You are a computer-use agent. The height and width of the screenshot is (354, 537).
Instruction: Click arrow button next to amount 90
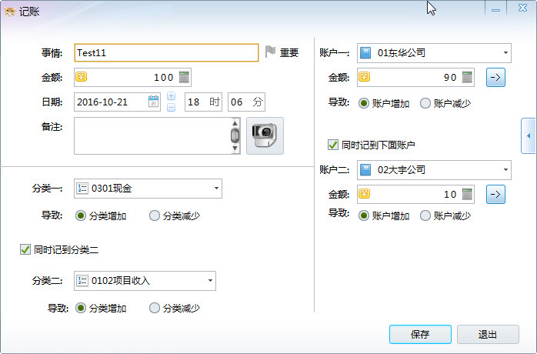click(x=495, y=78)
